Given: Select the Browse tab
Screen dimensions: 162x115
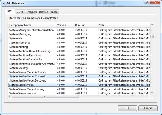Looking at the screenshot, I should [43, 12].
